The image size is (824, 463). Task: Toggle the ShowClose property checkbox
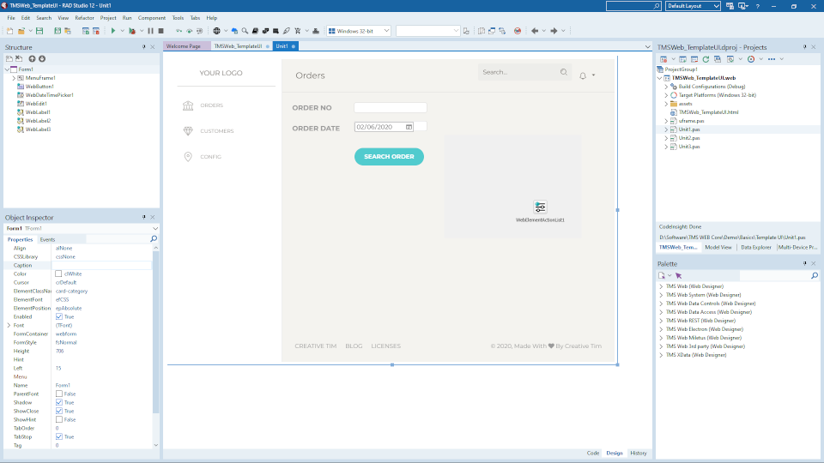point(59,411)
